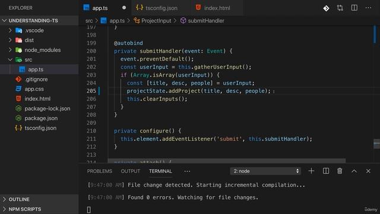Click the node icon beside package.json
This screenshot has width=380, height=214.
coord(18,118)
